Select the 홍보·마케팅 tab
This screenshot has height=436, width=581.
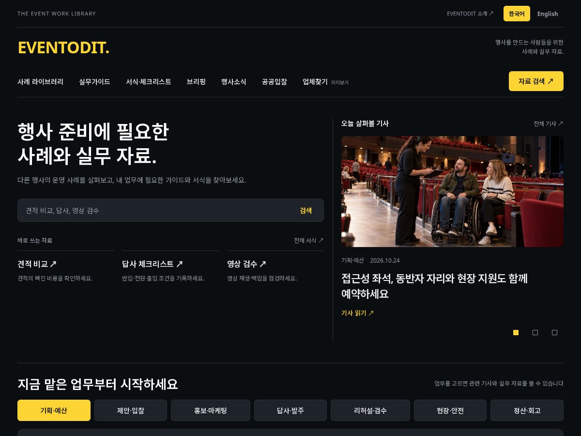tap(211, 410)
